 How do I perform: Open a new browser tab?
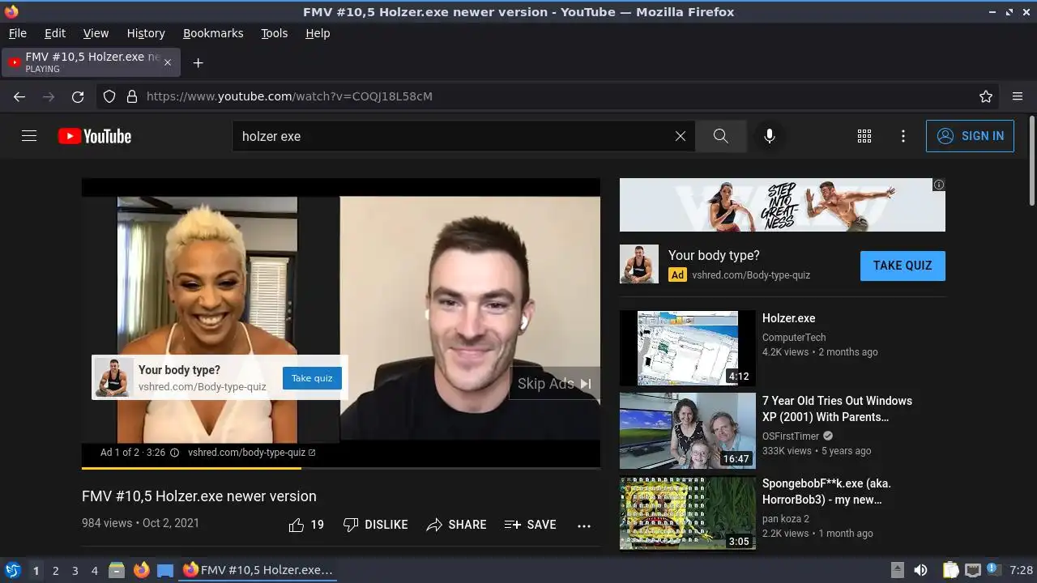click(198, 62)
